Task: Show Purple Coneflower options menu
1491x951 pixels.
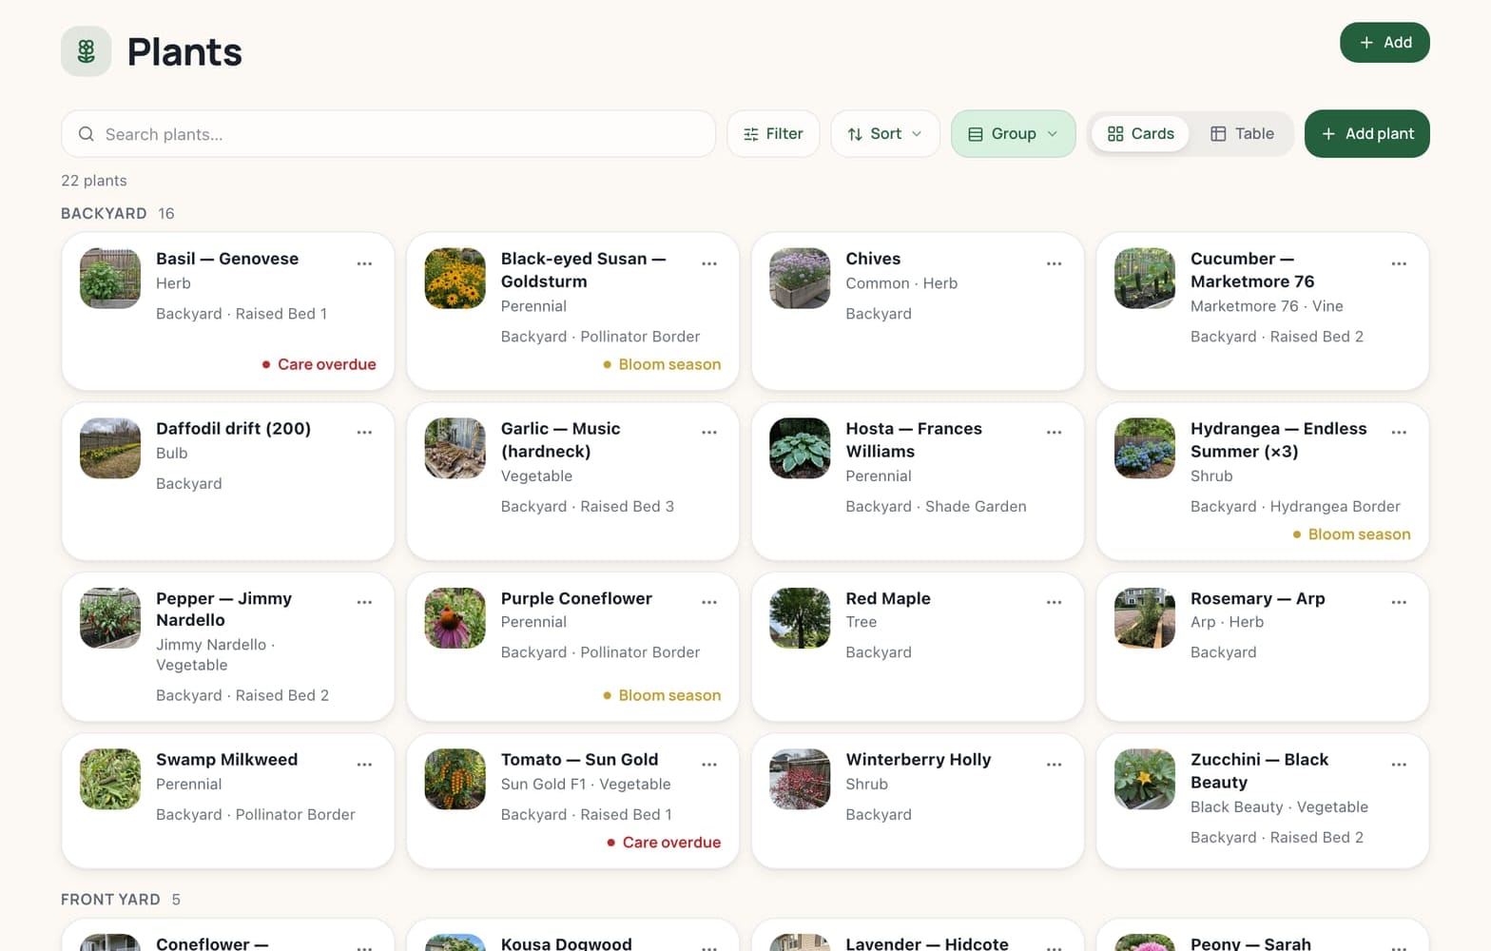Action: (709, 602)
